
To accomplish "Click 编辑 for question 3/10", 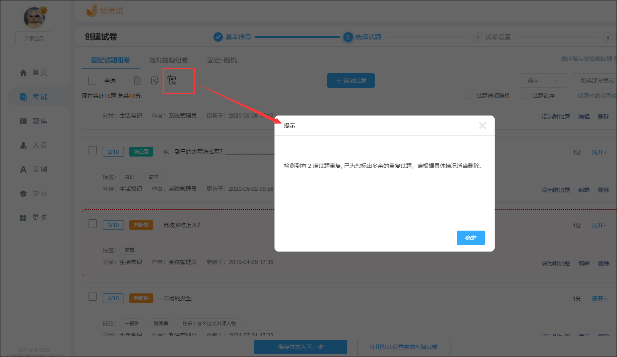I will (x=584, y=263).
